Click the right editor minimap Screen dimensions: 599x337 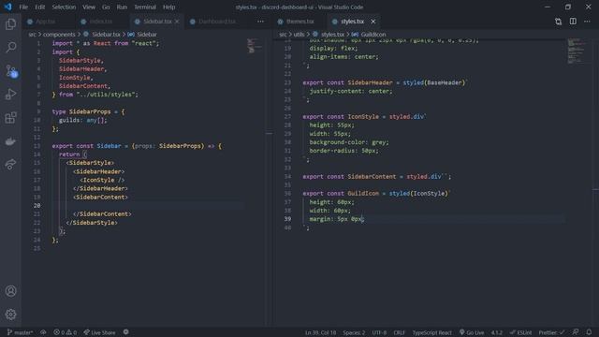click(577, 51)
